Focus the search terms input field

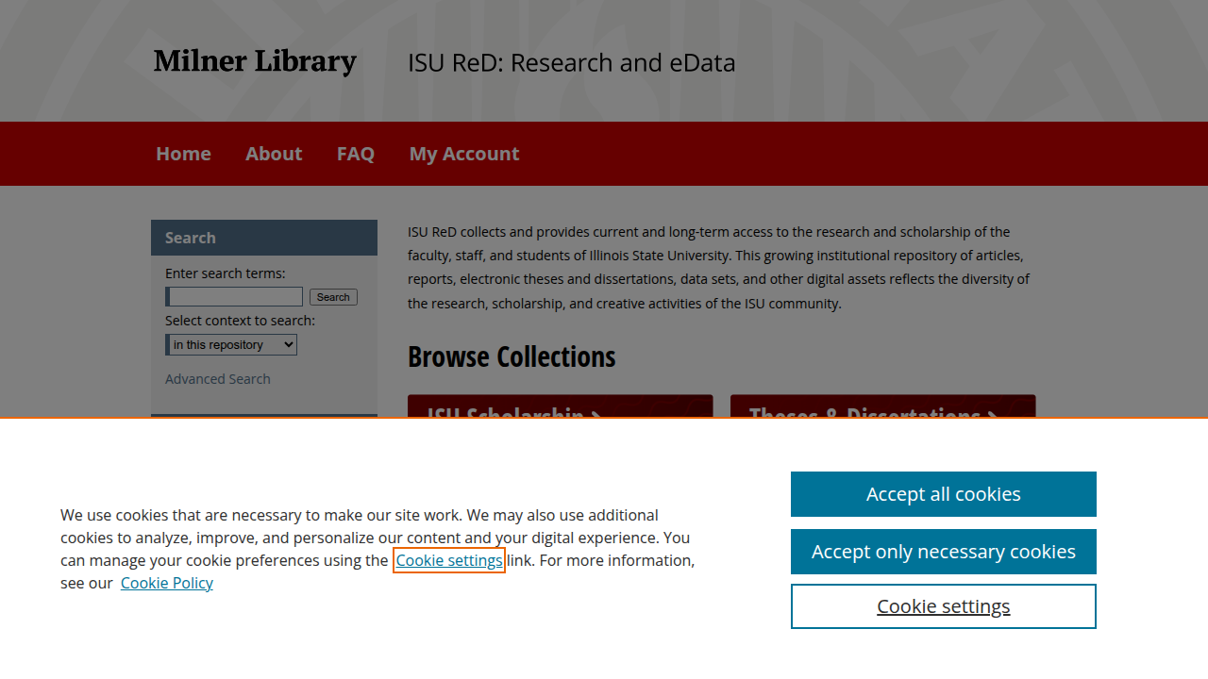pyautogui.click(x=234, y=297)
